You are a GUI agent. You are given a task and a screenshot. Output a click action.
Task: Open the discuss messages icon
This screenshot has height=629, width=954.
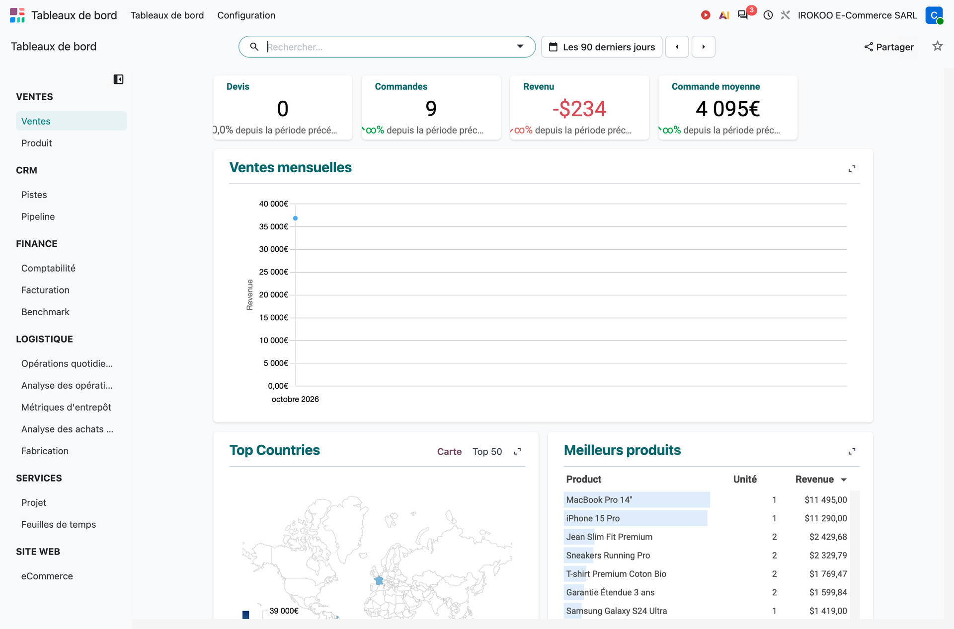point(743,15)
